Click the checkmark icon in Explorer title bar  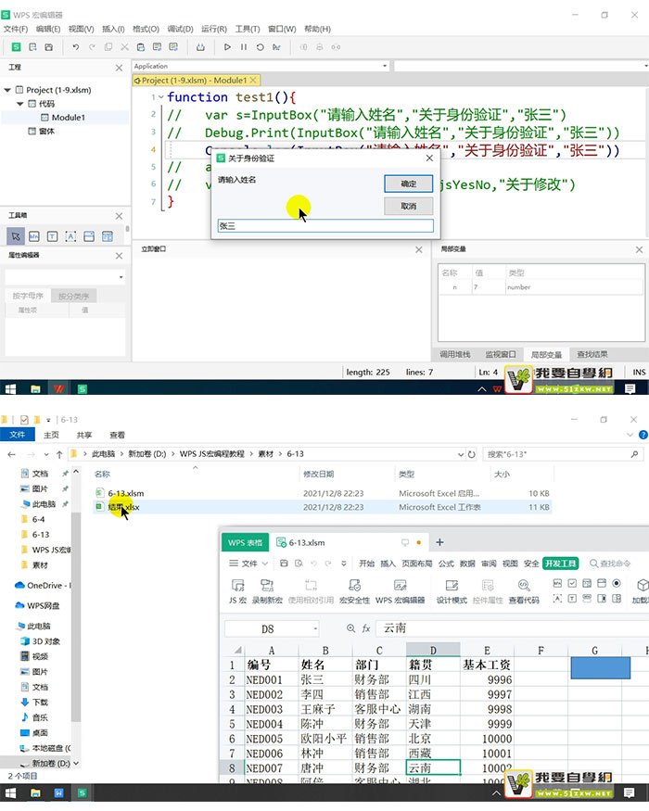coord(24,420)
